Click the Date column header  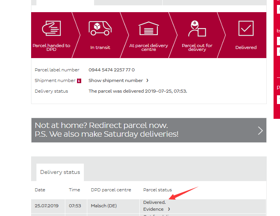40,190
